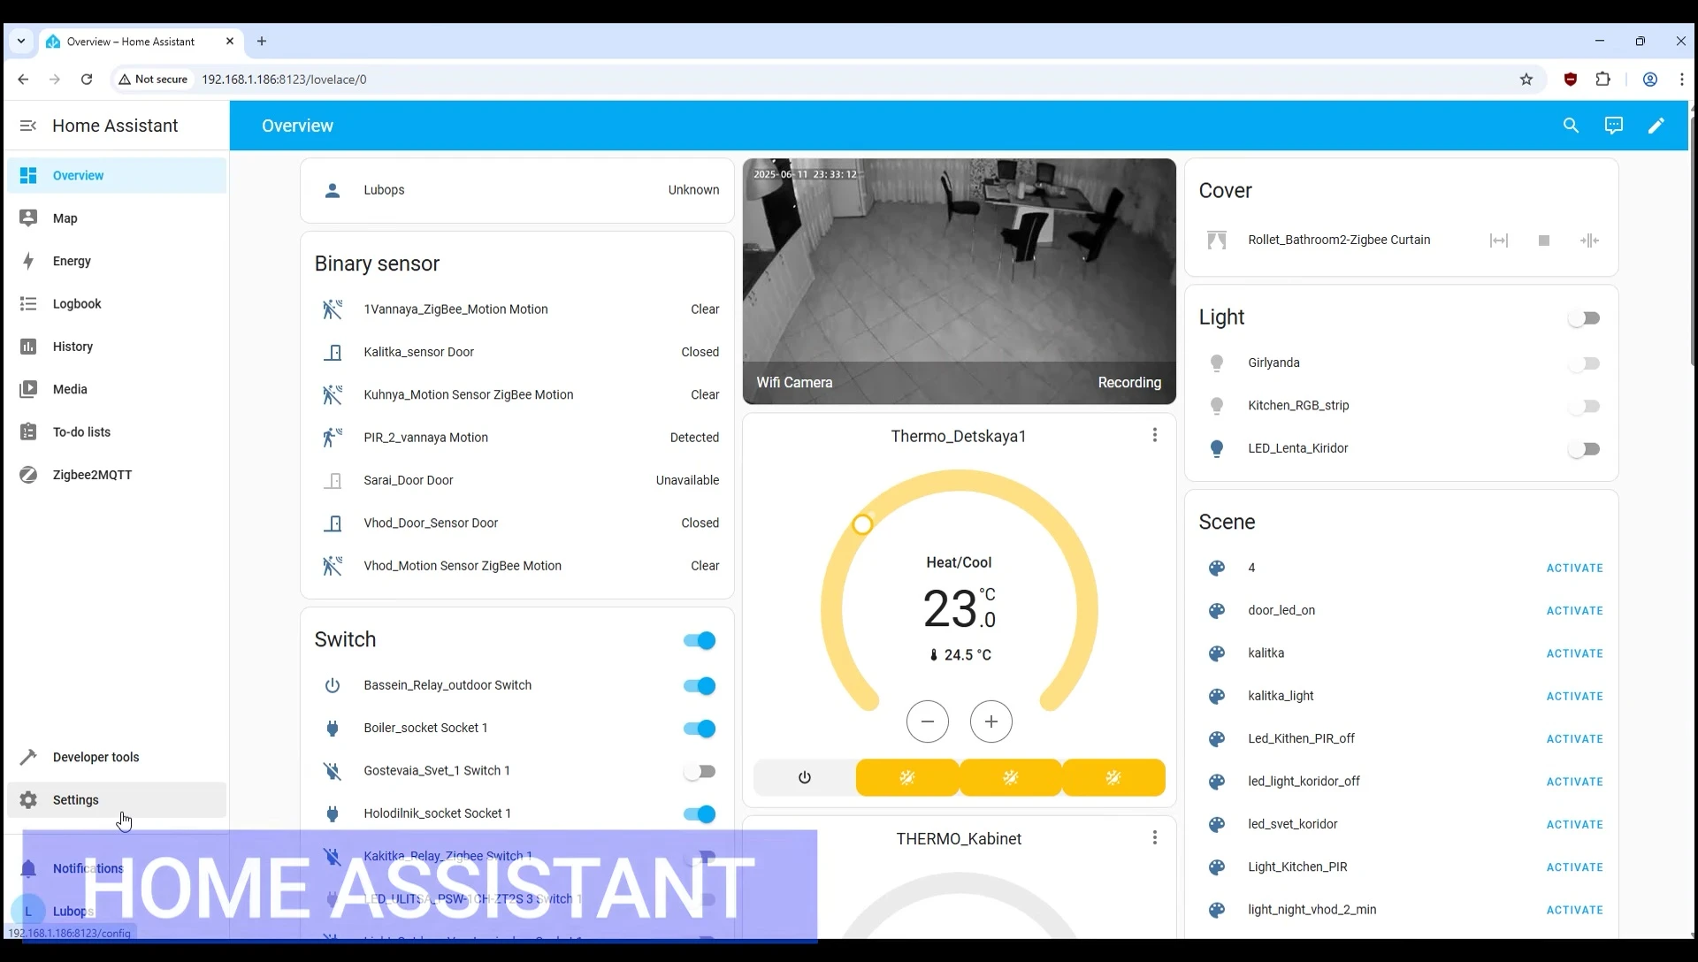
Task: Open the Chrome three-dot menu
Action: [x=1681, y=80]
